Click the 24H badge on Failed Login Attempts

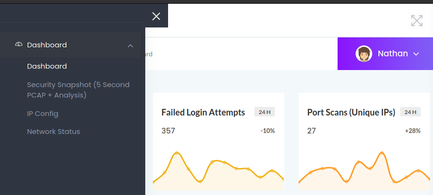(x=264, y=112)
